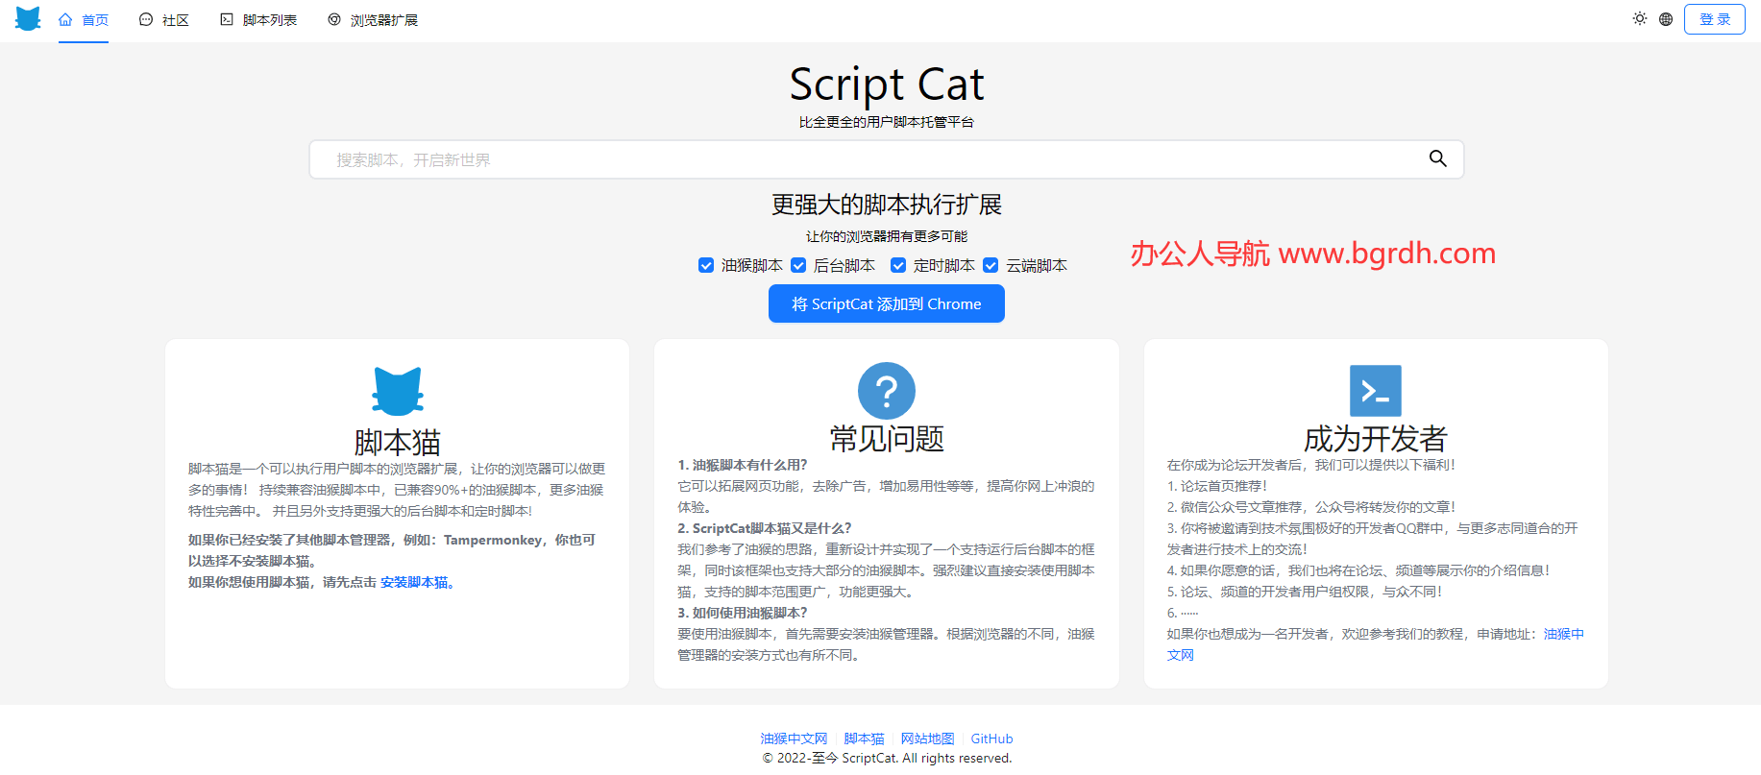Click the Script Cat main heading
Viewport: 1761px width, 775px height.
tap(887, 85)
